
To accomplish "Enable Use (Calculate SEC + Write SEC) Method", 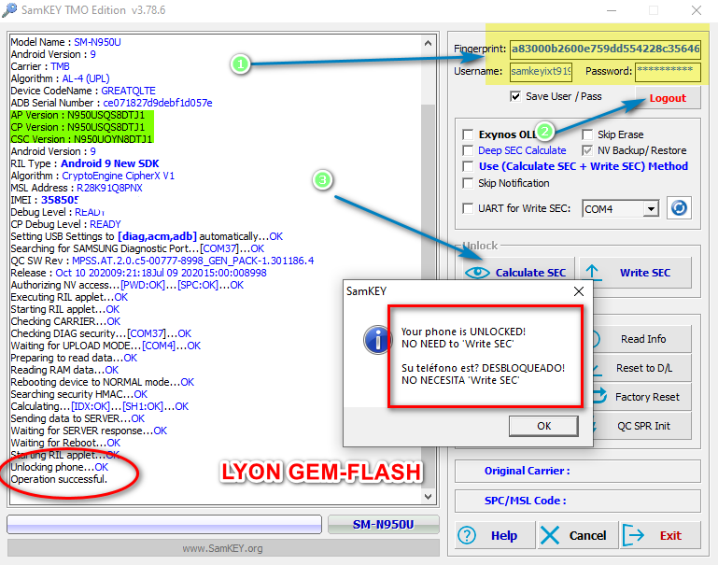I will point(468,166).
